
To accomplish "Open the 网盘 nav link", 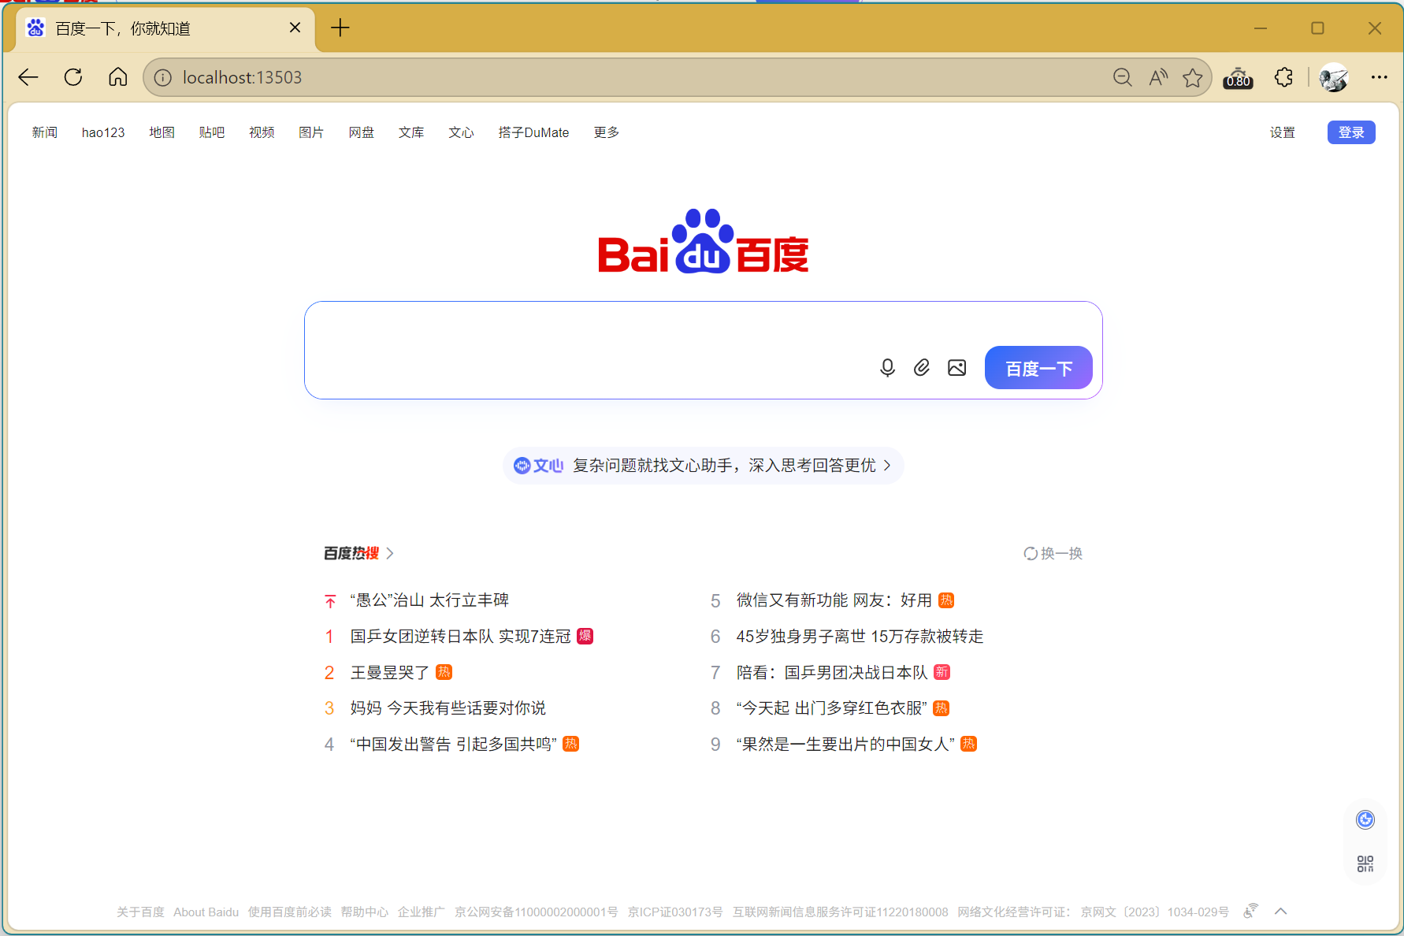I will (362, 132).
